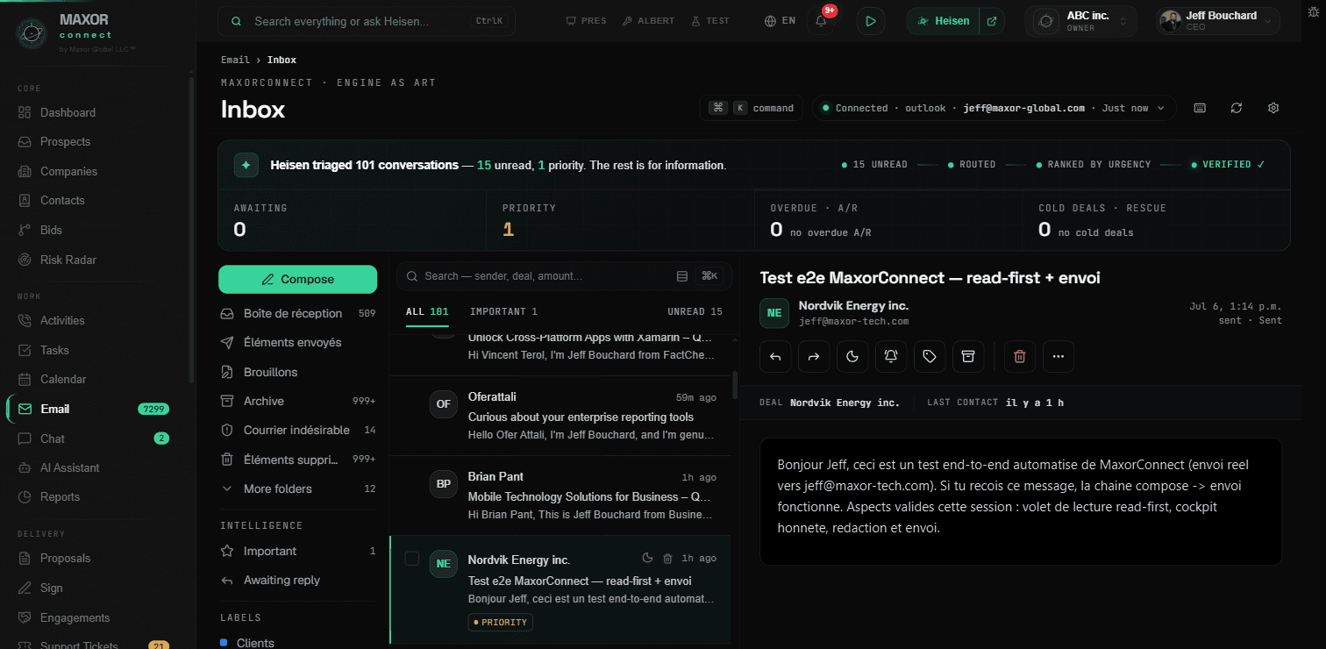Open ALBERT tool in the top bar
Image resolution: width=1326 pixels, height=649 pixels.
click(x=648, y=21)
